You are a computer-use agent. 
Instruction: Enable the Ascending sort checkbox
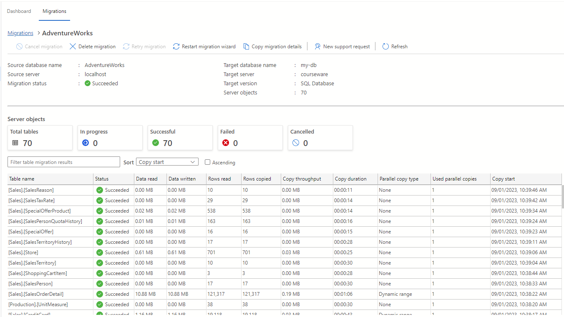click(207, 162)
